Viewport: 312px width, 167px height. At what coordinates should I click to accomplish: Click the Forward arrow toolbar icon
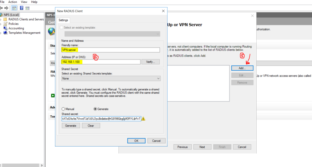pyautogui.click(x=6, y=8)
